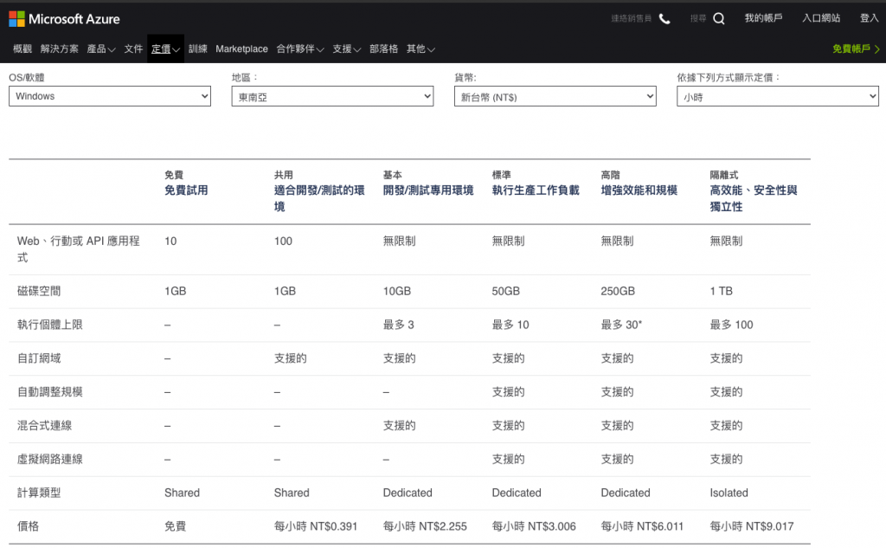Click the 每小時 NT$2.255 price
This screenshot has width=886, height=548.
425,526
